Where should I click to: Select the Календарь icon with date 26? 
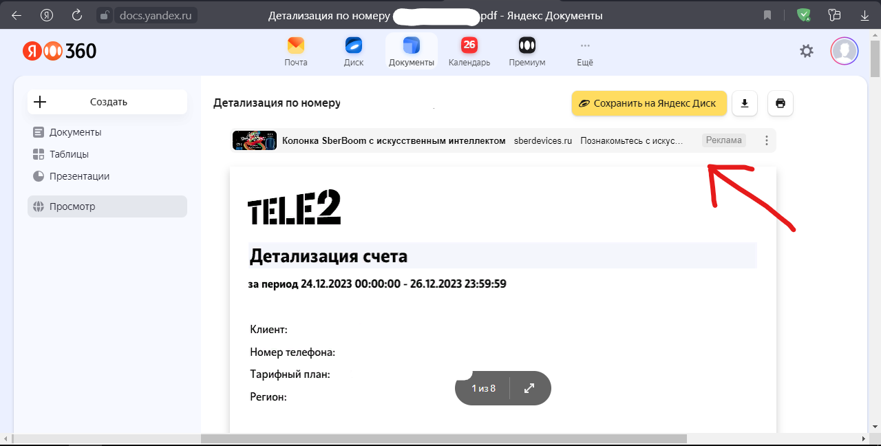click(x=469, y=47)
